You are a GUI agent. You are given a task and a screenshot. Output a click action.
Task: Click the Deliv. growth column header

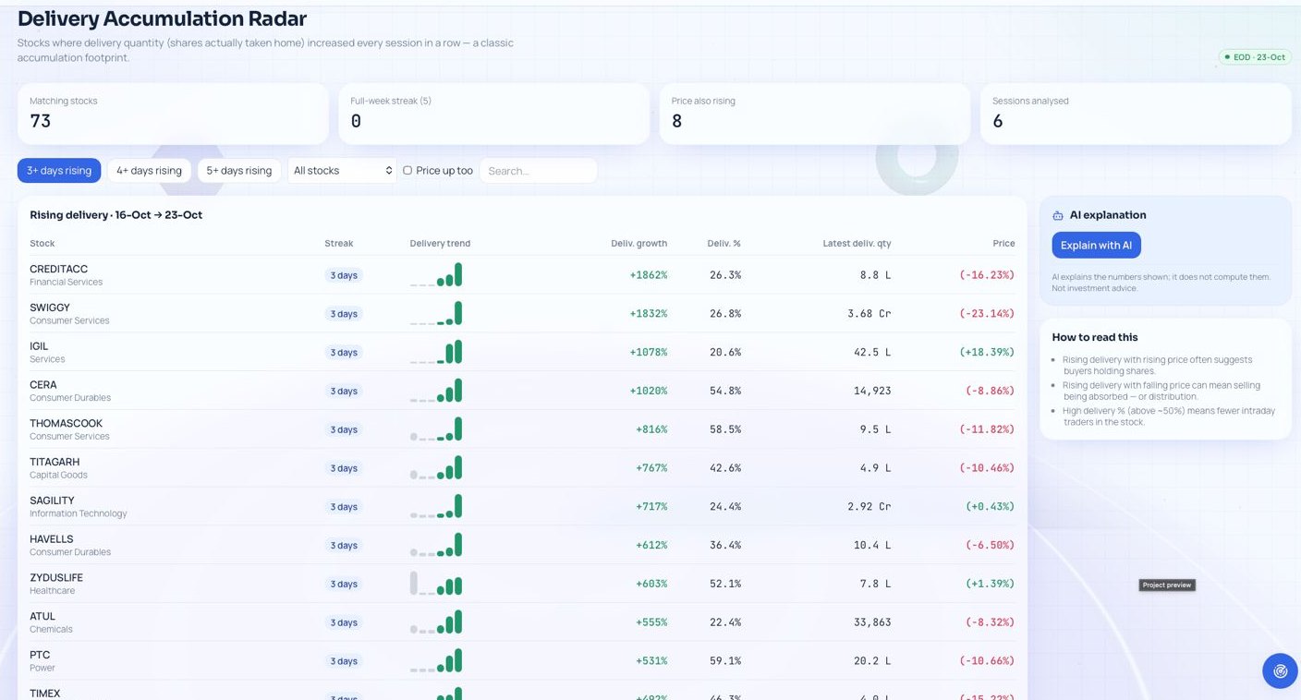click(638, 244)
